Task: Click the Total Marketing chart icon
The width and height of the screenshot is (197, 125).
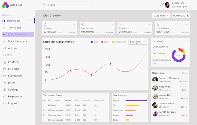Action: point(158,24)
